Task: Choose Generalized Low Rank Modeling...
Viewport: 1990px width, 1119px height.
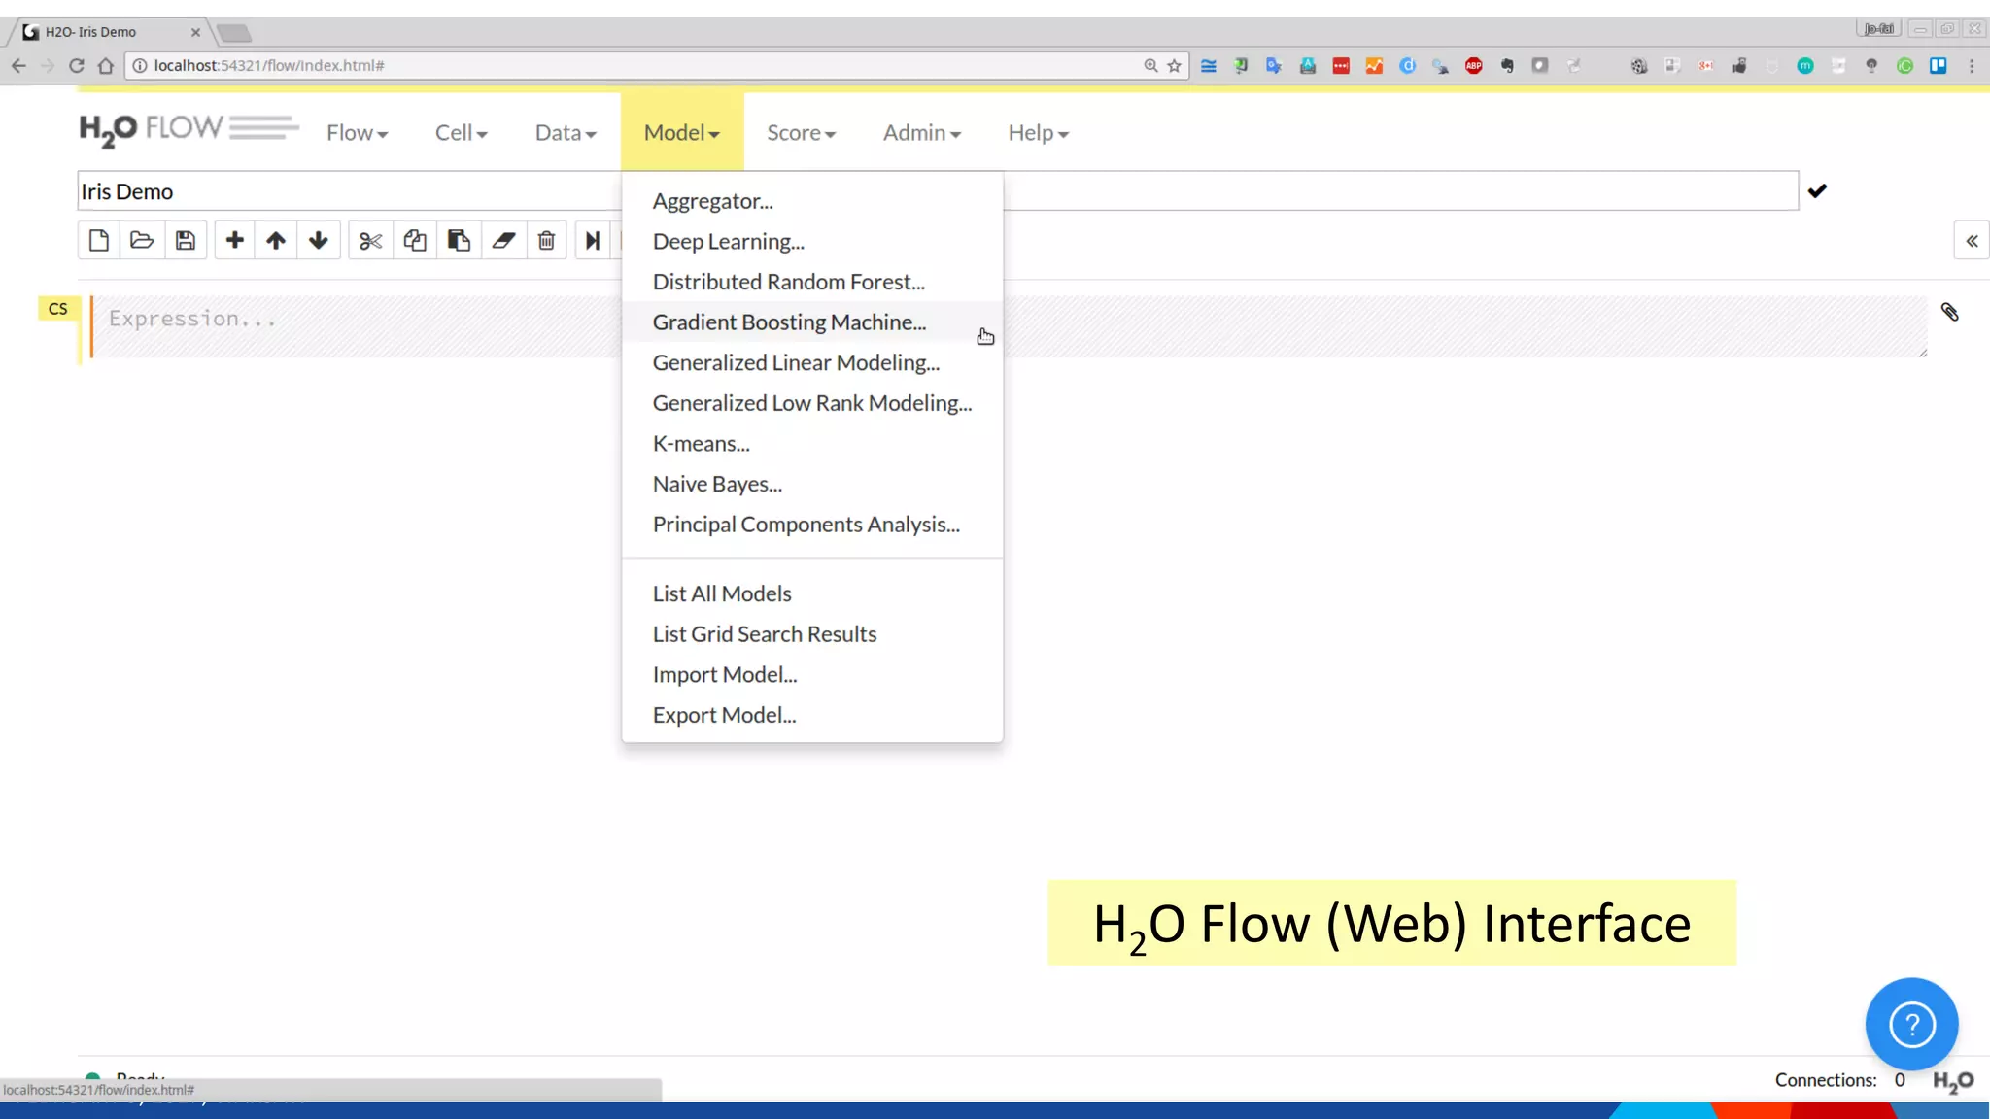Action: pyautogui.click(x=812, y=403)
